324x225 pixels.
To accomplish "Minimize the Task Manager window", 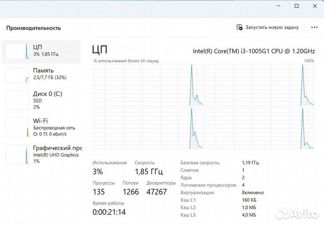I will pos(279,6).
